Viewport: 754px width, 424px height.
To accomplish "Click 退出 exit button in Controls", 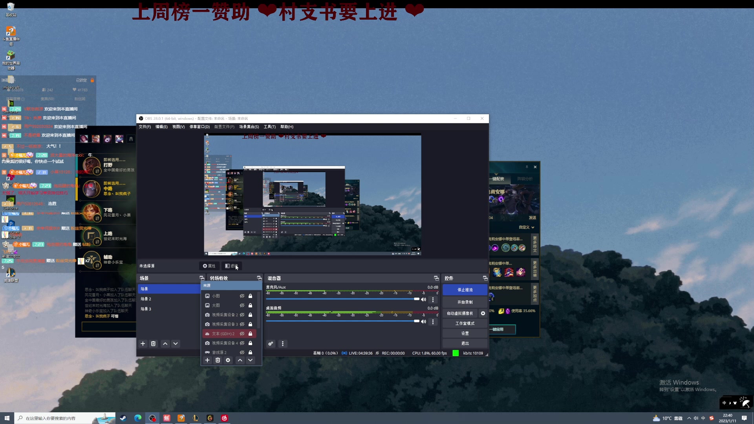I will pyautogui.click(x=465, y=344).
